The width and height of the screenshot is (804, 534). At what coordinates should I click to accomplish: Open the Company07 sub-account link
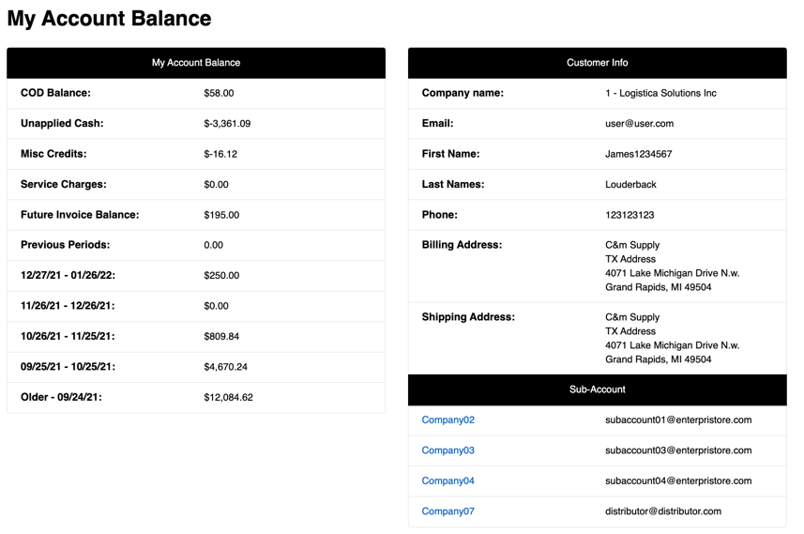448,511
